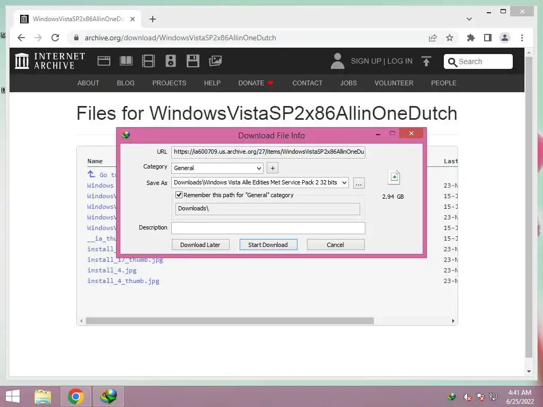This screenshot has height=407, width=543.
Task: Click the file list horizontal scrollbar
Action: (230, 321)
